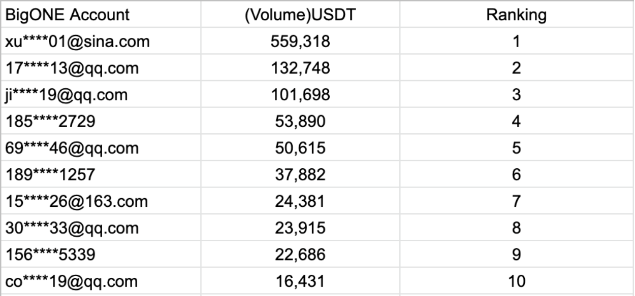
Task: Click the volume cell 53,890
Action: pos(300,122)
